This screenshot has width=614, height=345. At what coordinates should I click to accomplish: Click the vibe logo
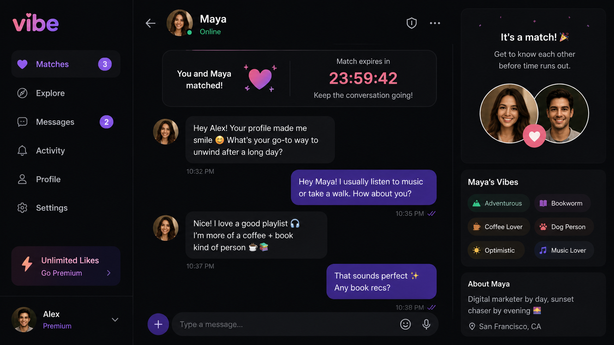tap(36, 23)
